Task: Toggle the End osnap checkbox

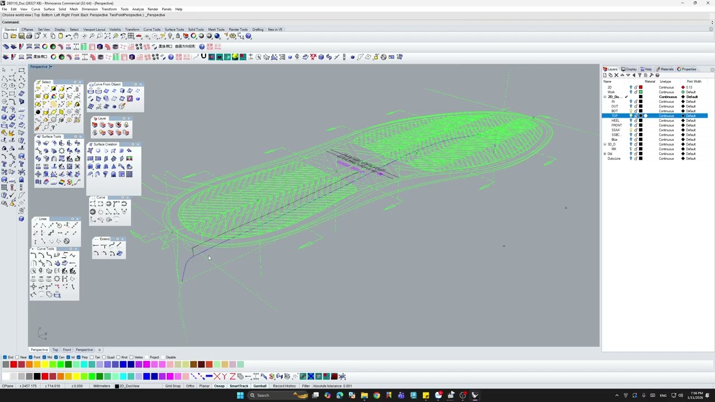Action: coord(5,357)
